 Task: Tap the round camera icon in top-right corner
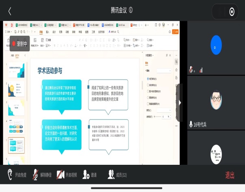click(232, 11)
